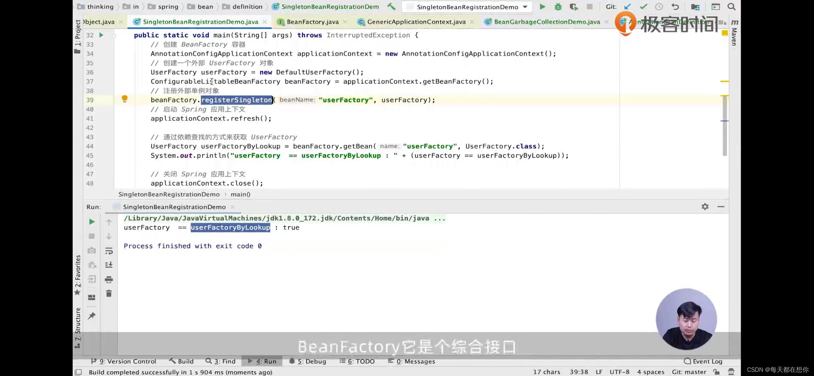Open the Structure sidebar tool window

click(77, 327)
